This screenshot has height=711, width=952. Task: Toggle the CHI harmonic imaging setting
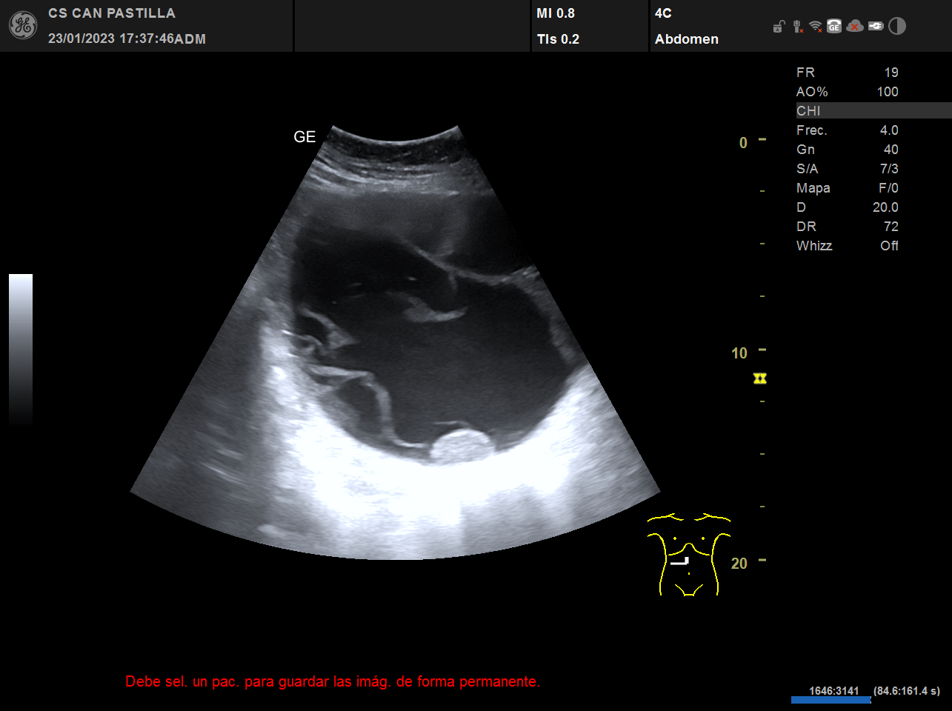click(x=808, y=111)
